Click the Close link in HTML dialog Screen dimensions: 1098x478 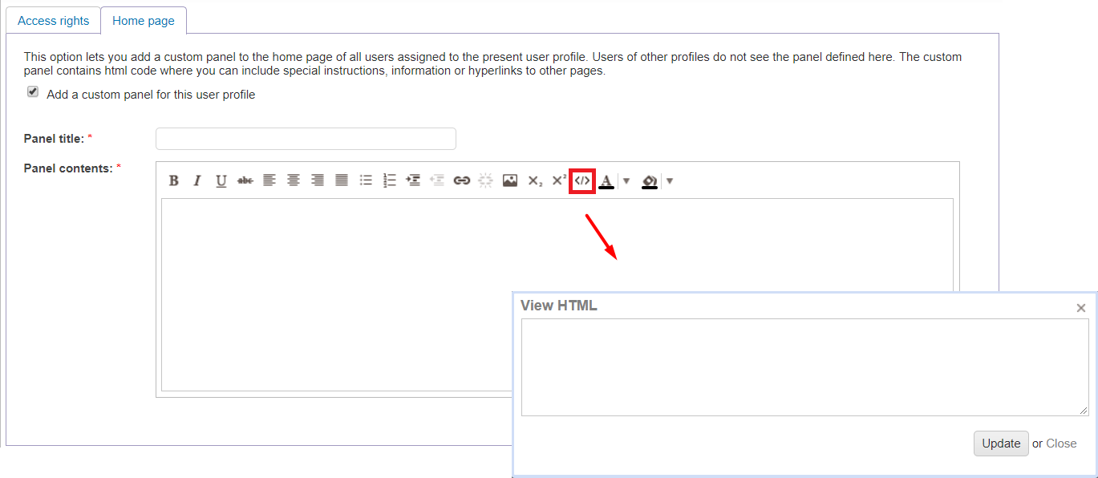pos(1061,444)
